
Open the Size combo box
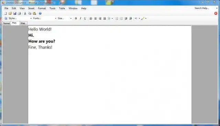tap(65, 18)
